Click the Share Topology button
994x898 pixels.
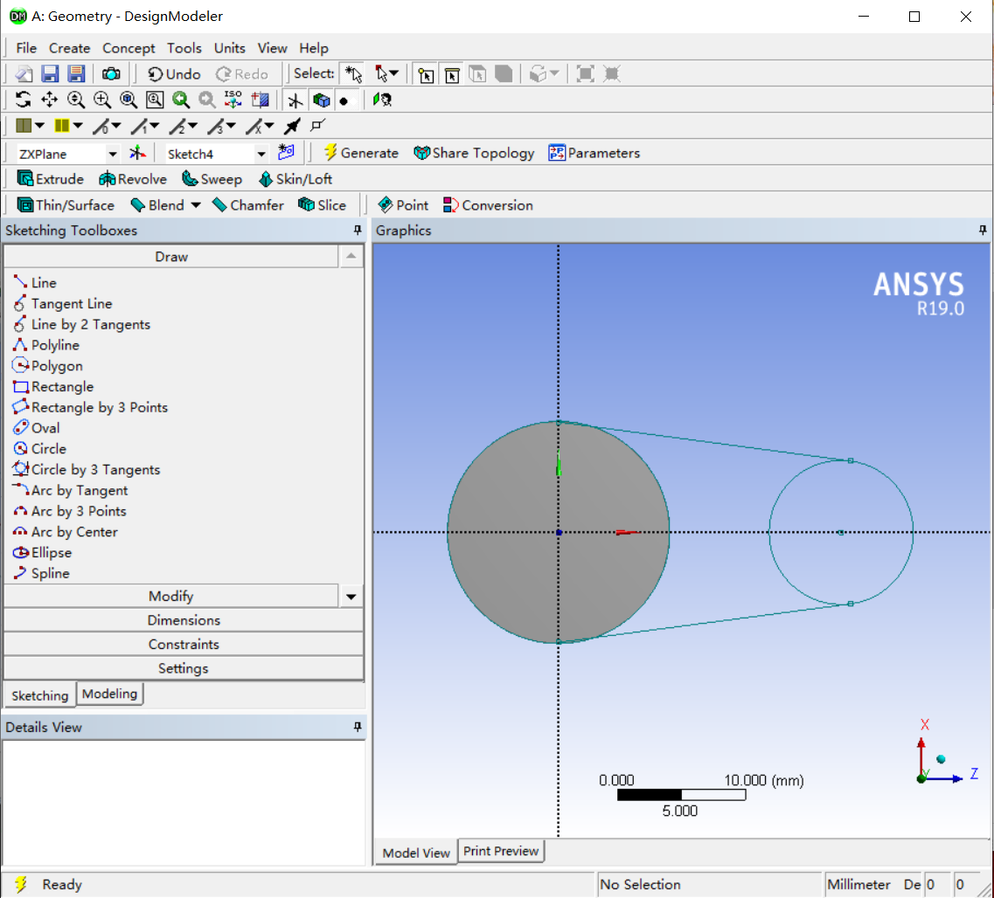(474, 153)
